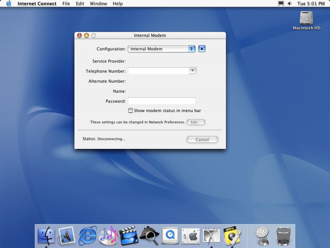
Task: Launch Mail from the Dock
Action: pos(67,235)
